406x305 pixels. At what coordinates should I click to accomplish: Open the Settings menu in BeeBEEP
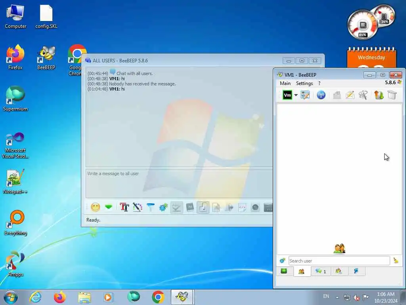click(304, 83)
